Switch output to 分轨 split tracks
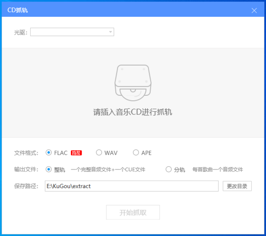 (x=168, y=169)
